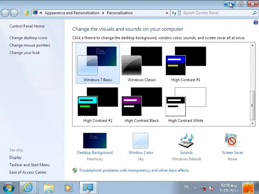Open Windows Explorer from the taskbar
Screen dimensions: 259x194
pyautogui.click(x=49, y=188)
